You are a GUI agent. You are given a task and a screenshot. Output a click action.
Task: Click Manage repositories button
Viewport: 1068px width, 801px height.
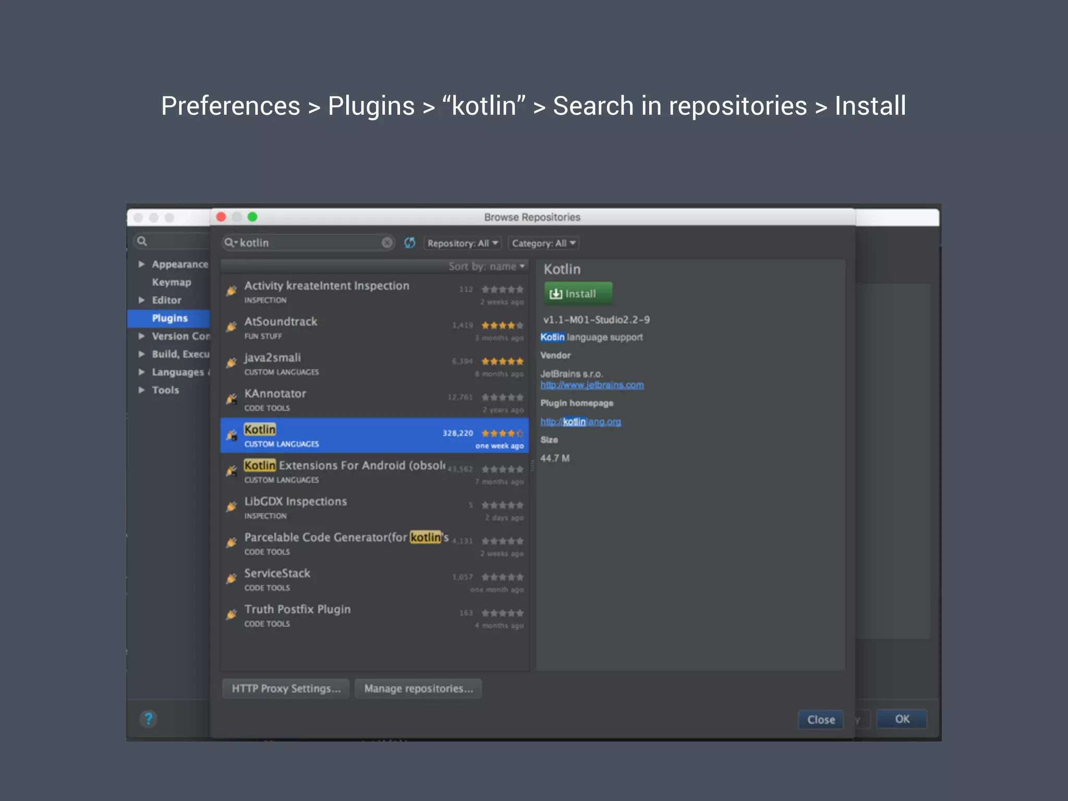[x=418, y=689]
